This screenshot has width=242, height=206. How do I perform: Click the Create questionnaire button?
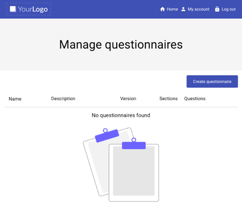[x=212, y=82]
